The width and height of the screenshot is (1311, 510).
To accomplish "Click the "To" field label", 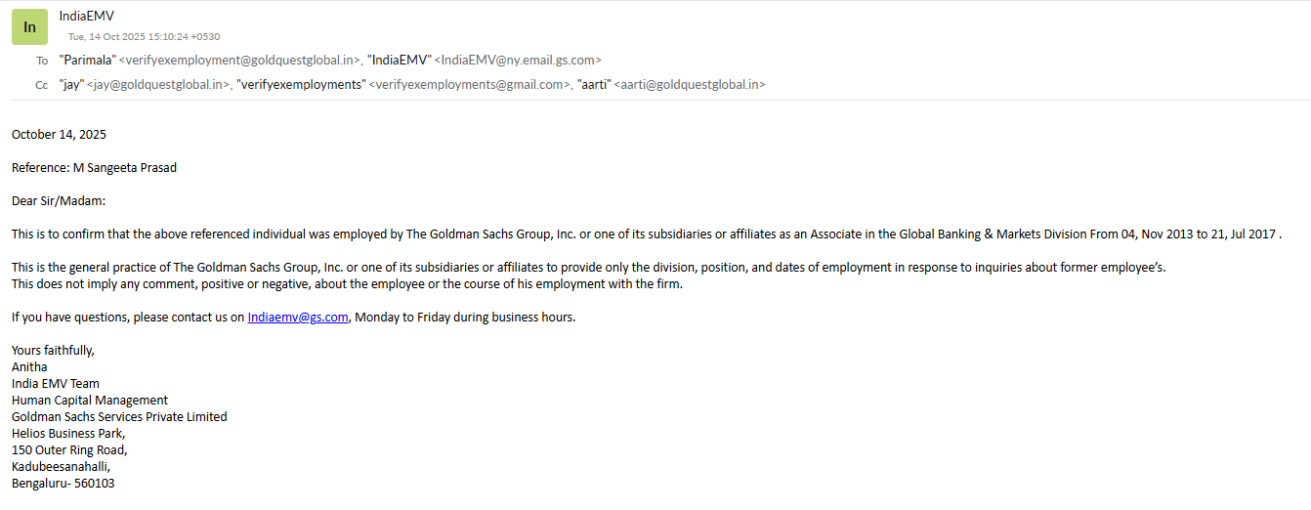I will 42,61.
